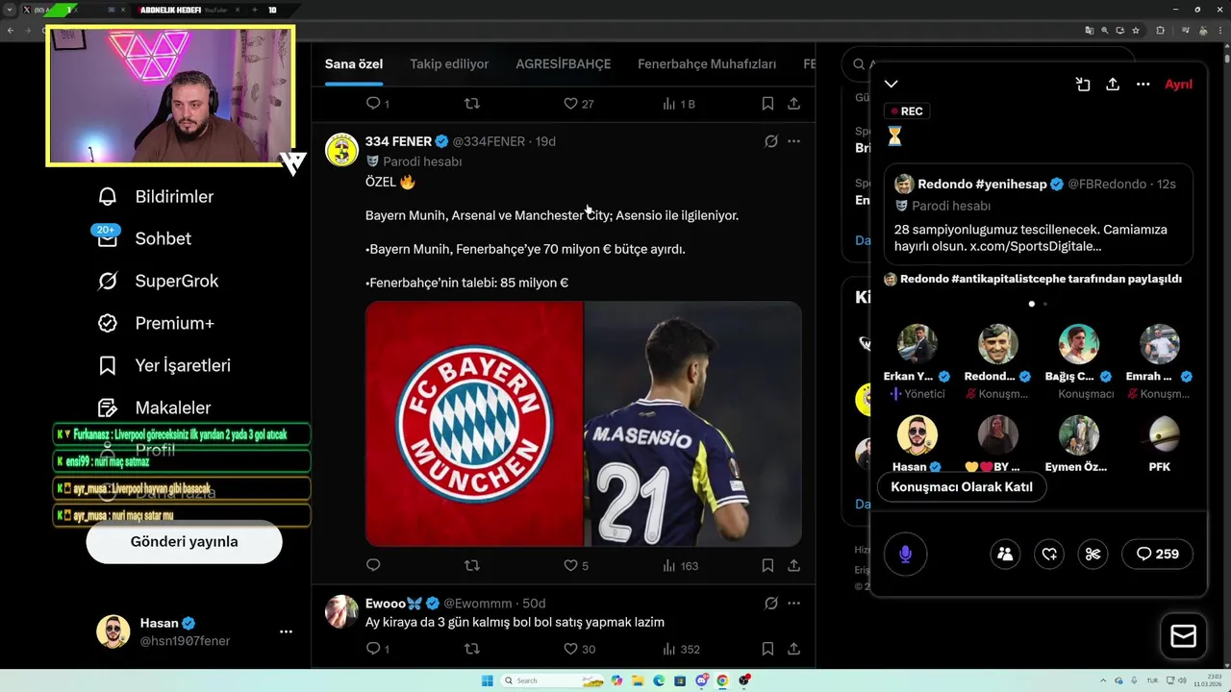
Task: Open messages envelope floating button
Action: tap(1183, 636)
